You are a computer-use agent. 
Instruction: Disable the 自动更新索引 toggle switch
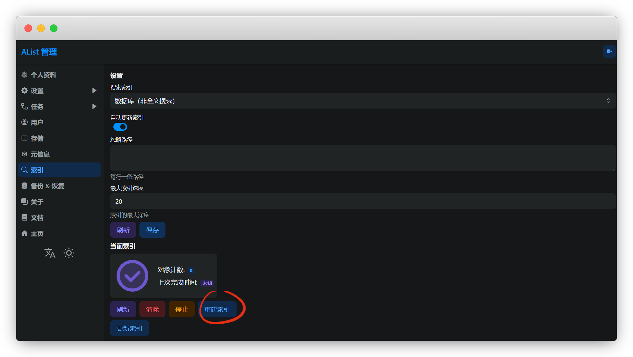(x=120, y=127)
